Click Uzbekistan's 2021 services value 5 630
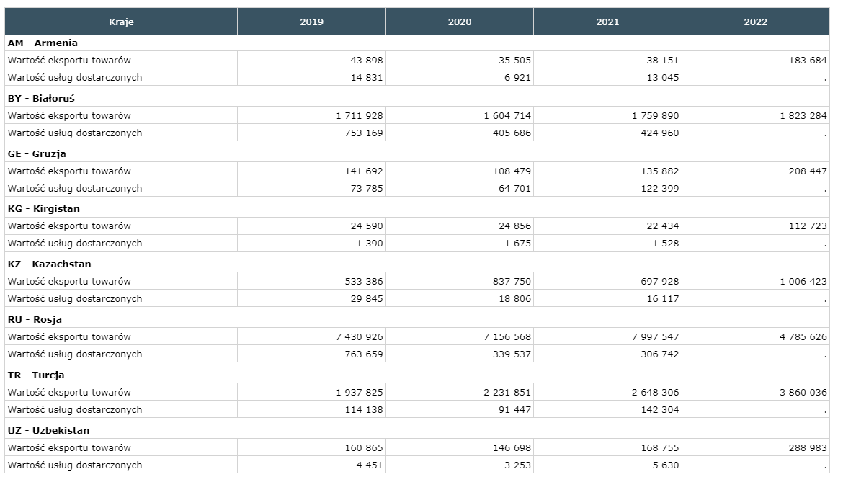Screen dimensions: 856x495 [x=665, y=465]
